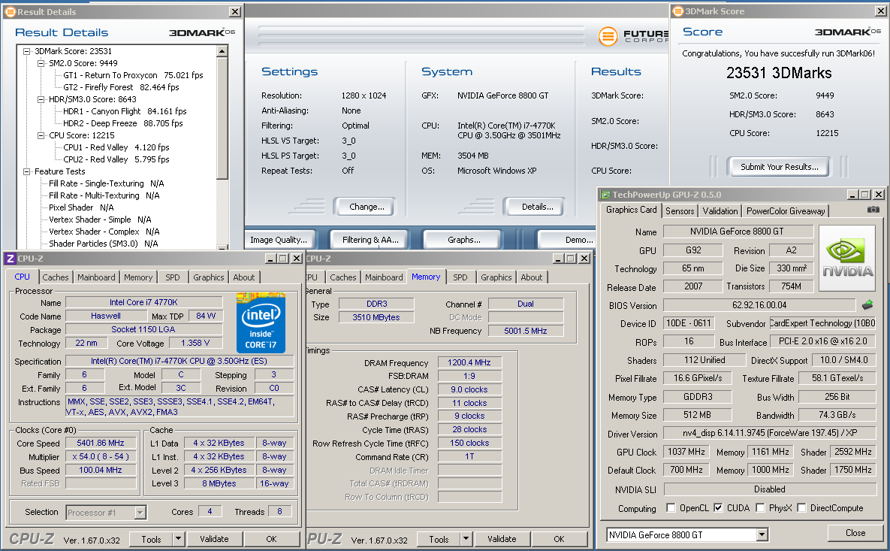The image size is (890, 551).
Task: Collapse the HDR/SM3.0 Score: 8643 node
Action: click(x=41, y=99)
